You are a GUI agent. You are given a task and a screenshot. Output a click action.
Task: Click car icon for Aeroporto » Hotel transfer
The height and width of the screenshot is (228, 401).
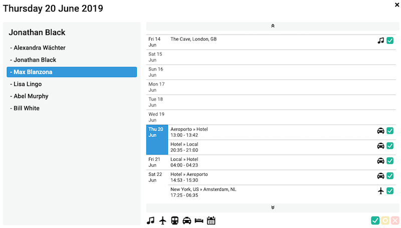[x=381, y=131]
